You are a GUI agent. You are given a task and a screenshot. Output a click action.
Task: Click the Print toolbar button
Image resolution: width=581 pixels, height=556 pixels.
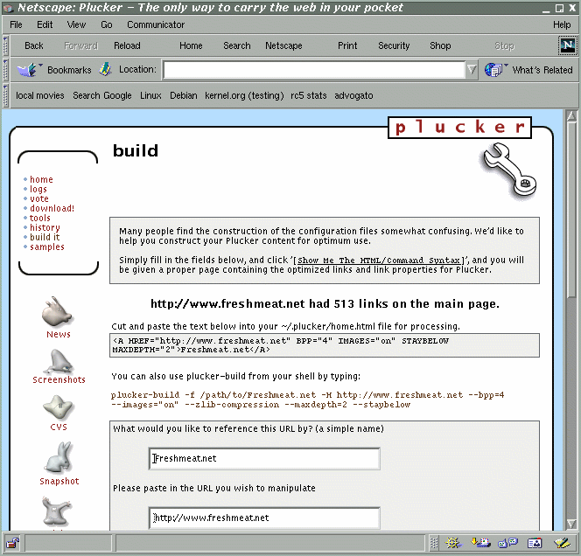tap(347, 45)
